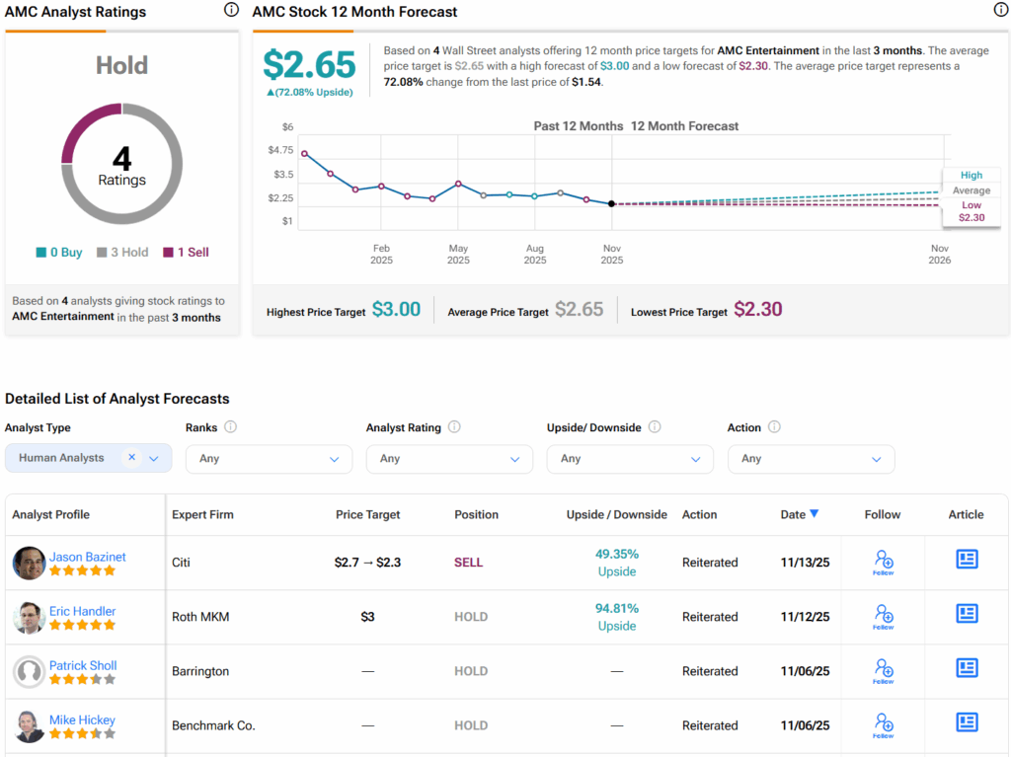Remove Human Analysts filter tag
The height and width of the screenshot is (757, 1011).
point(131,458)
